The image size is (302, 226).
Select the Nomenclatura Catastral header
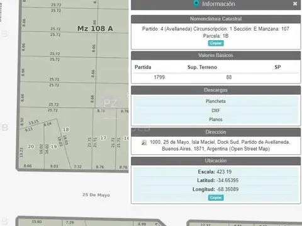[x=216, y=19]
